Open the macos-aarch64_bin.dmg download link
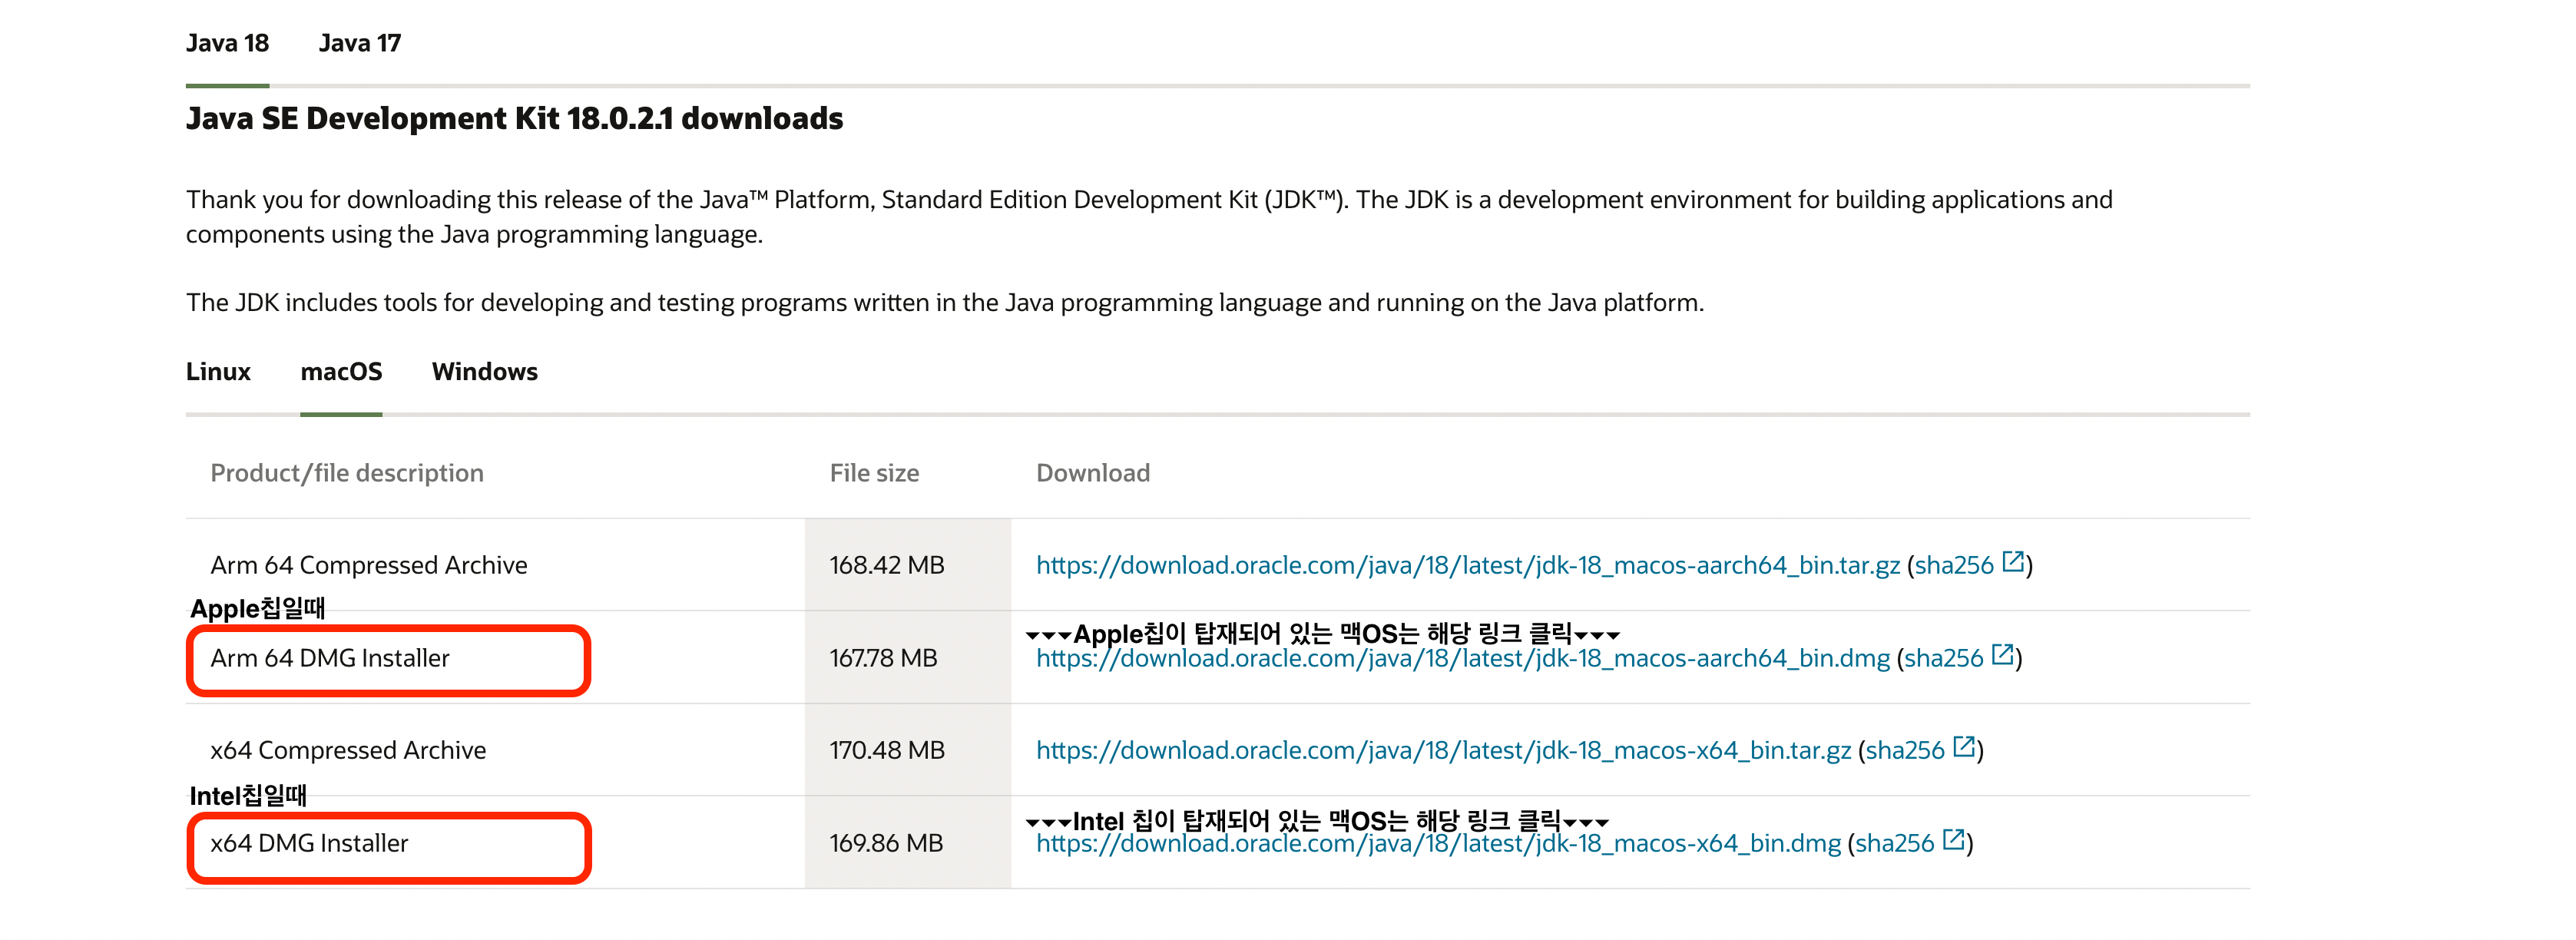The height and width of the screenshot is (940, 2576). coord(1462,658)
